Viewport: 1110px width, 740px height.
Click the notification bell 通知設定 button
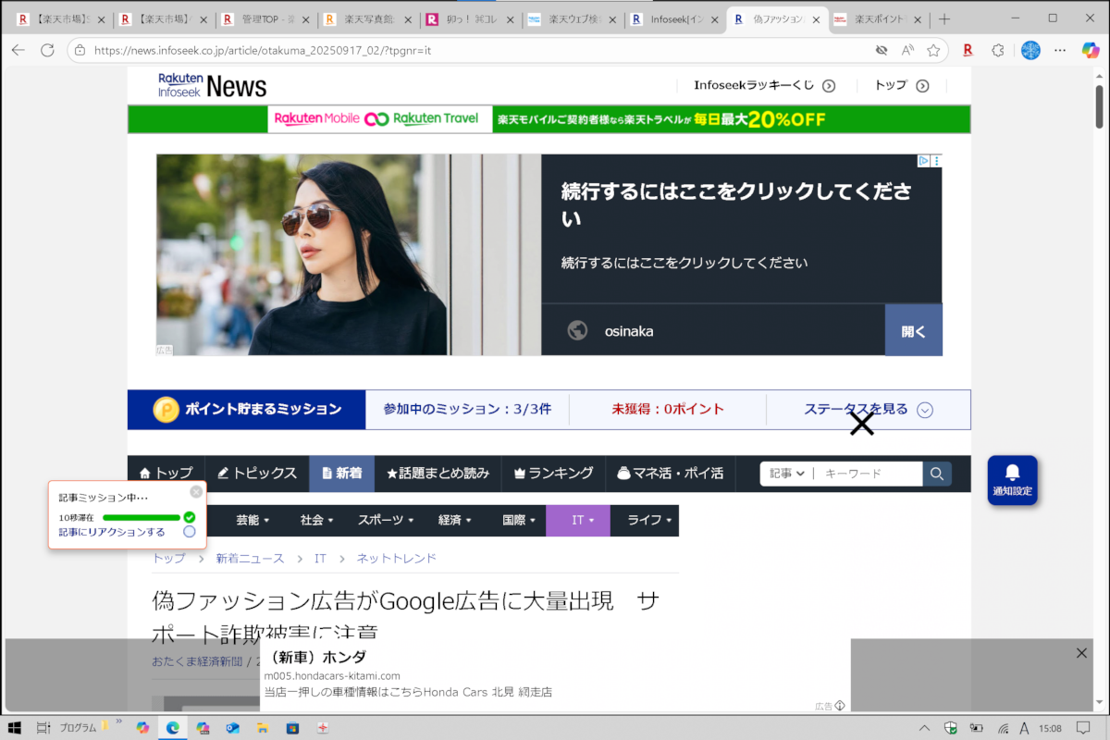1012,479
